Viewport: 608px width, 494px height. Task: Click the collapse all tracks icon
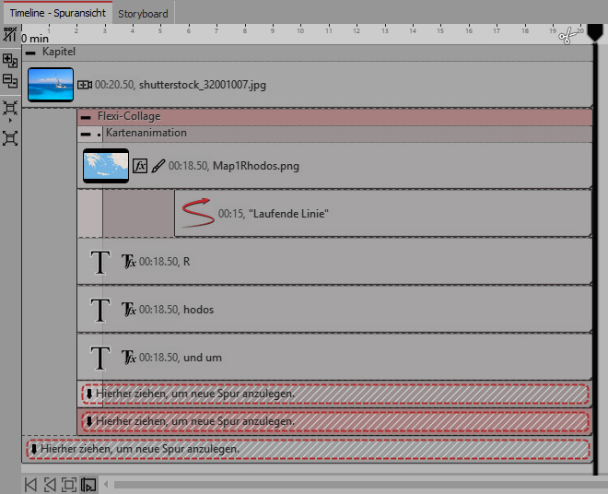pyautogui.click(x=10, y=81)
